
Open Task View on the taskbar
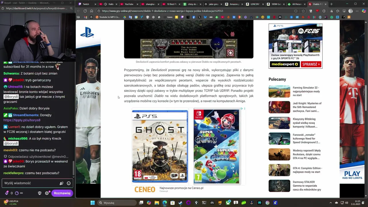pyautogui.click(x=141, y=203)
